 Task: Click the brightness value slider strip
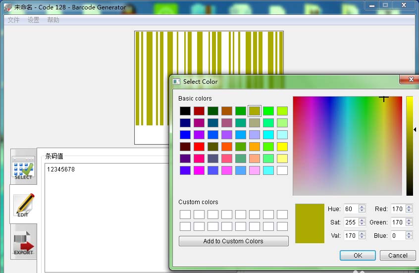[x=410, y=146]
